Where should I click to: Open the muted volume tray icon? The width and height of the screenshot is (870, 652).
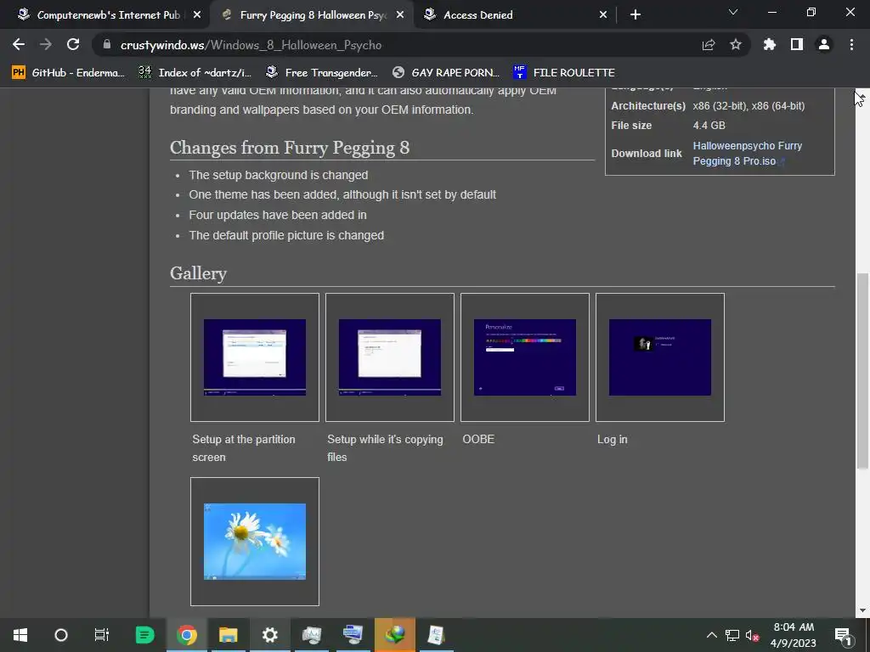point(753,635)
